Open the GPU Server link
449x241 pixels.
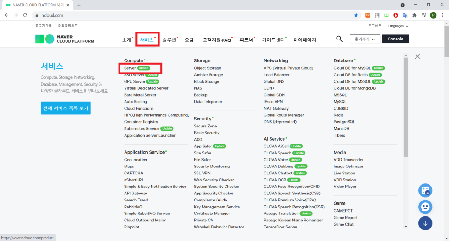[x=135, y=82]
